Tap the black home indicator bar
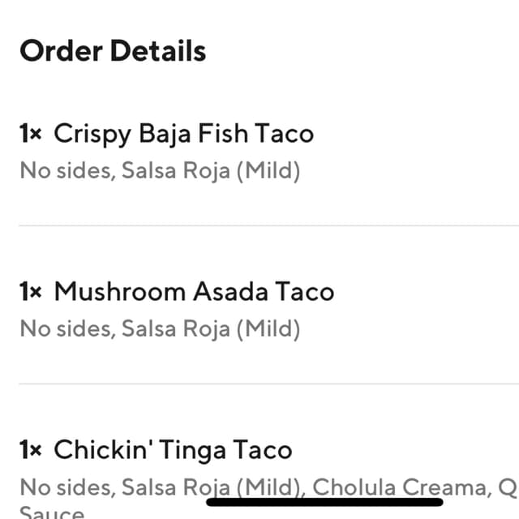The image size is (519, 519). click(x=324, y=502)
